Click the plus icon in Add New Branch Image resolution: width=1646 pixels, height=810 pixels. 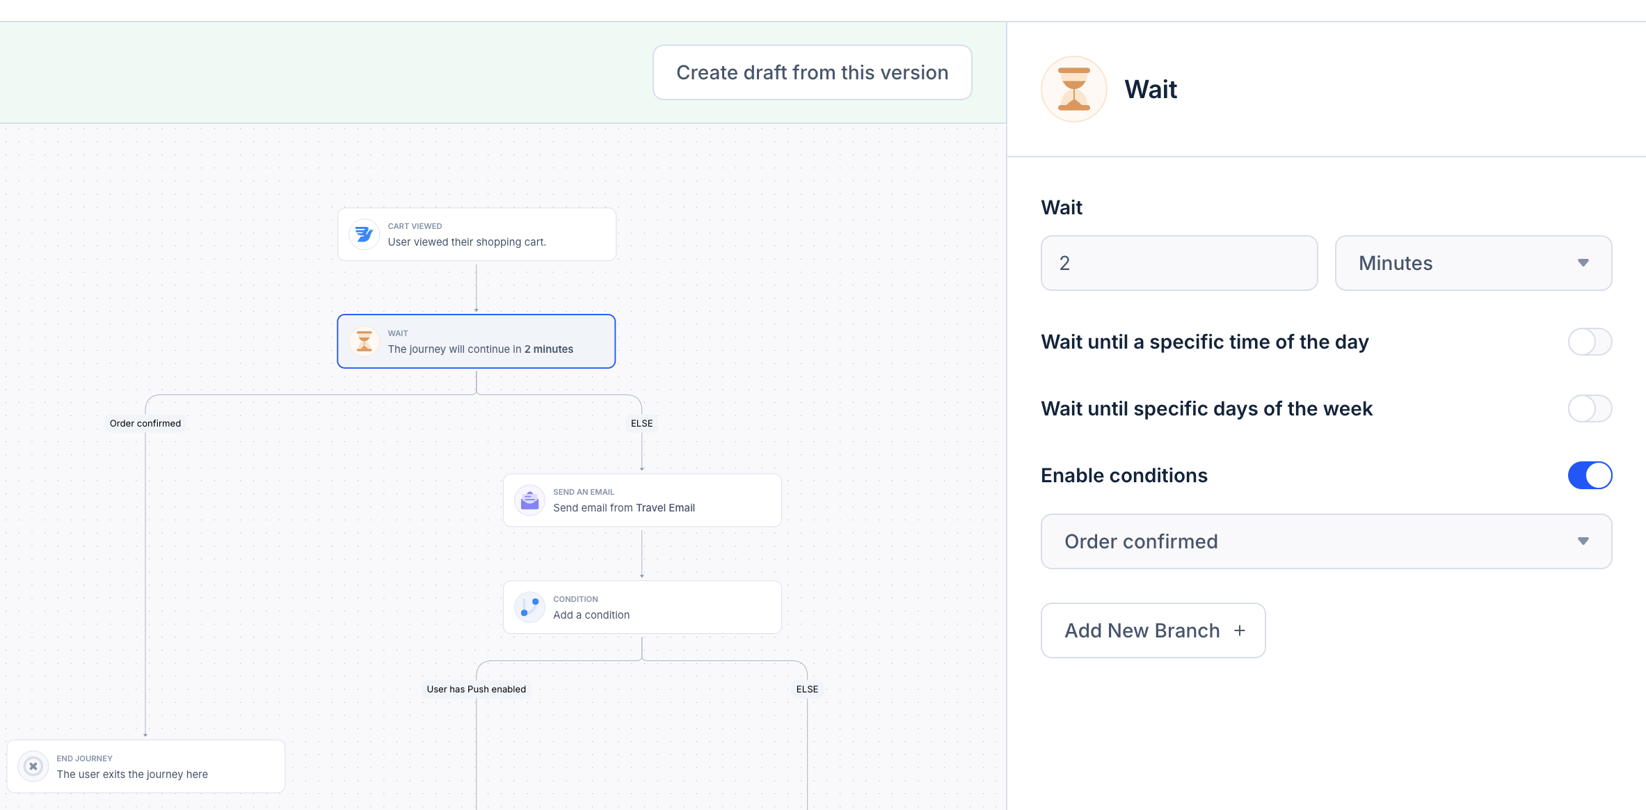(1240, 630)
